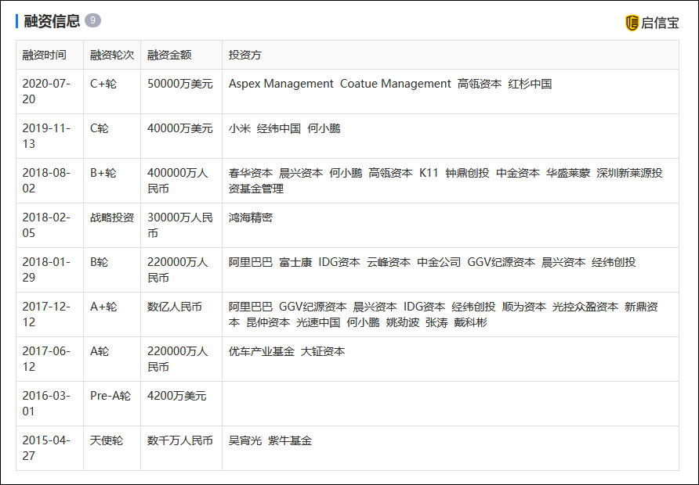The image size is (699, 485).
Task: Open 经纬创投 in the A+轮 row
Action: tap(473, 306)
